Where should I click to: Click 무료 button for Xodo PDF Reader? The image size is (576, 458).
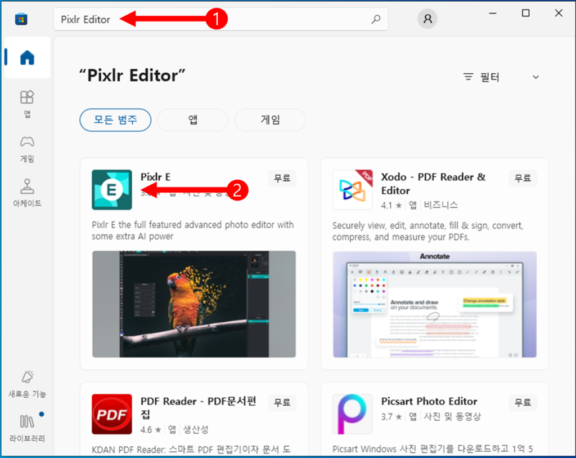pos(523,178)
